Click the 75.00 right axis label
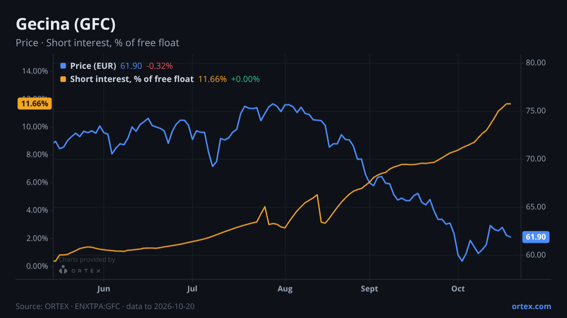 tap(536, 111)
